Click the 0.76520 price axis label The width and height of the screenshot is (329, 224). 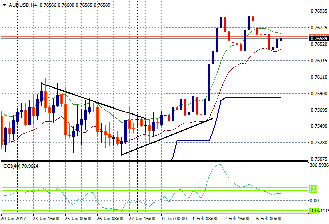[319, 44]
